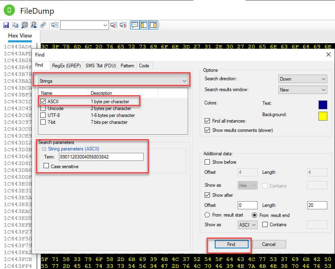Click the go-to-offset icon left of combo box
Screen dimensions: 335x269
click(x=55, y=25)
